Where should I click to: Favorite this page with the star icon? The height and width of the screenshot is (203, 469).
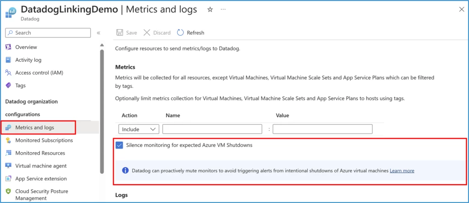point(210,10)
